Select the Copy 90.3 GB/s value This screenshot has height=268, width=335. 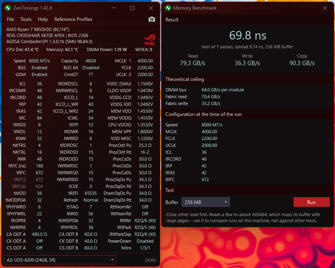click(x=302, y=63)
